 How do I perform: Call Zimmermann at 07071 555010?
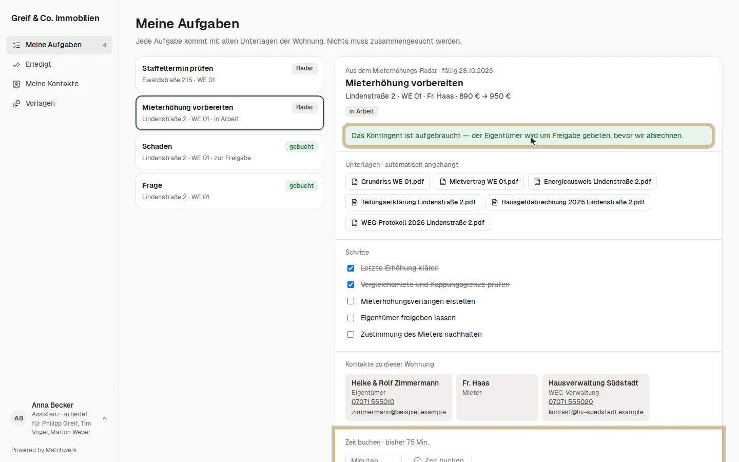click(x=373, y=402)
